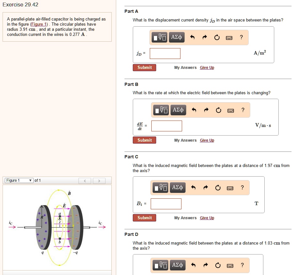
Task: Go to previous figure with left chevron
Action: tap(85, 180)
